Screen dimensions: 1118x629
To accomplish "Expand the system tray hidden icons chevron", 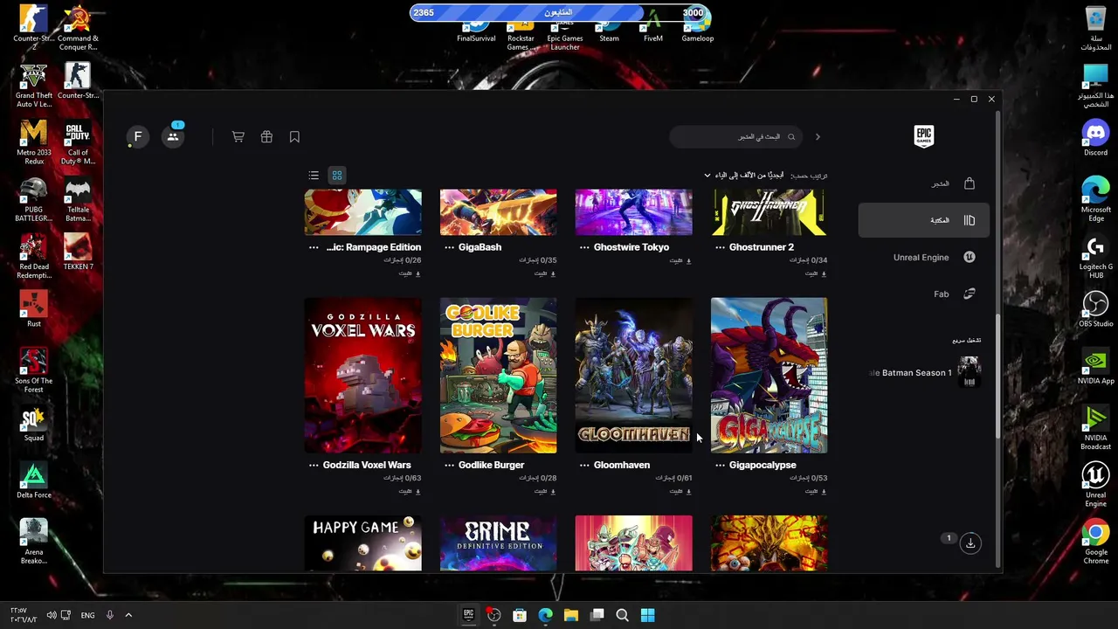I will 128,615.
